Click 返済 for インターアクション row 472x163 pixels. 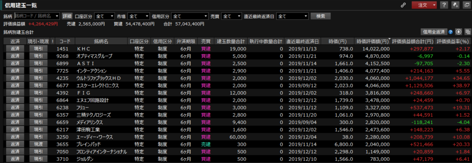point(15,71)
